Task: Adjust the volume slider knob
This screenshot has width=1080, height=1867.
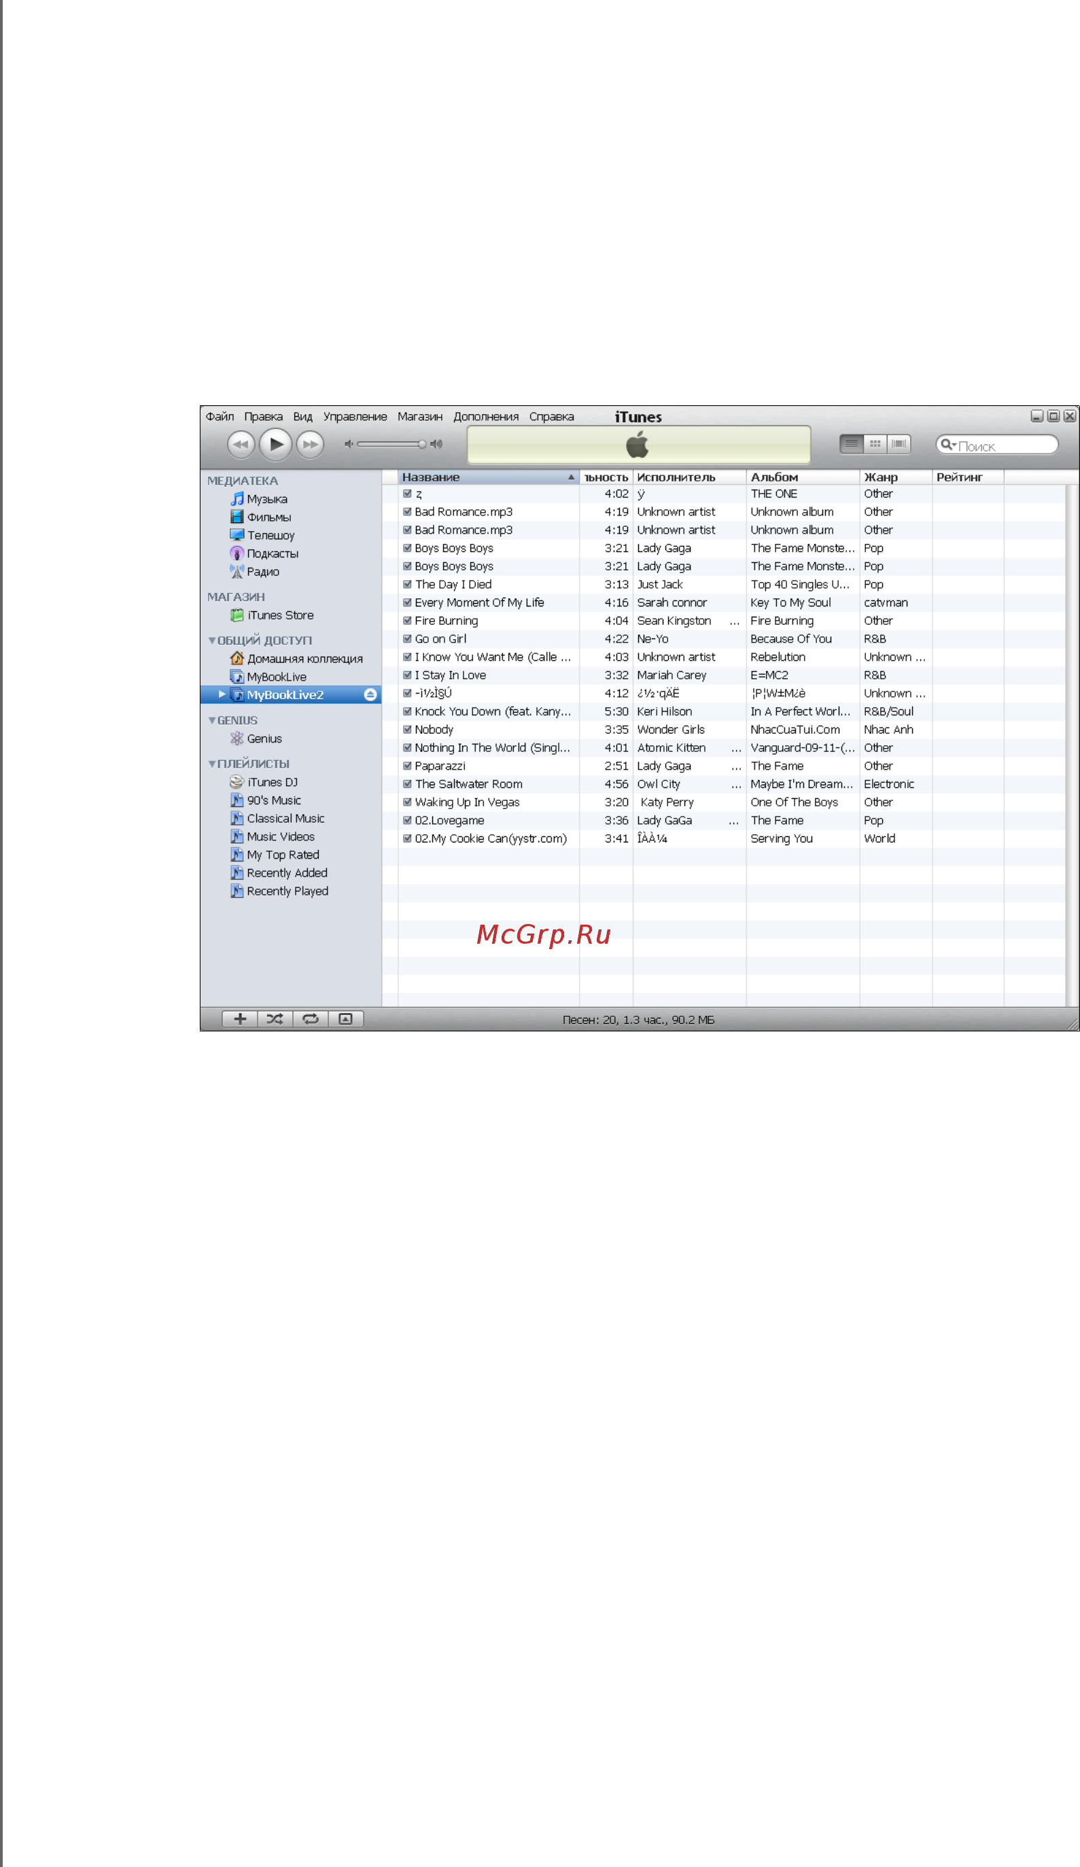Action: click(422, 445)
